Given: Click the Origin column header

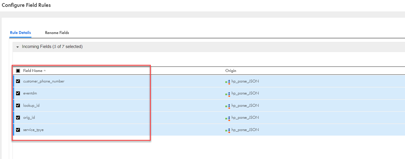Looking at the screenshot, I should (x=231, y=71).
